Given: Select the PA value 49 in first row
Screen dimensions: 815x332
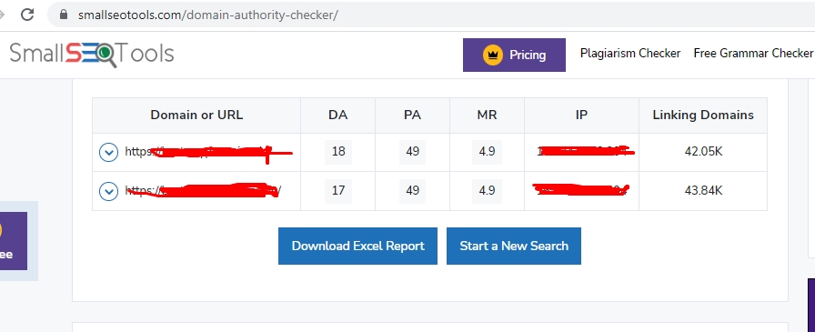Looking at the screenshot, I should click(x=413, y=152).
